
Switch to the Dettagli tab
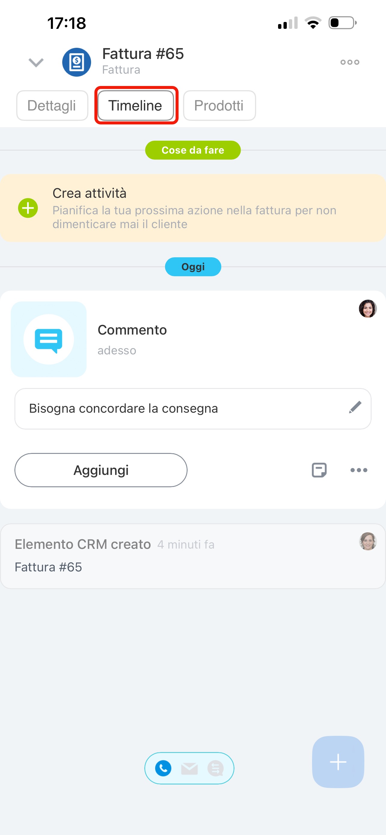[x=52, y=105]
